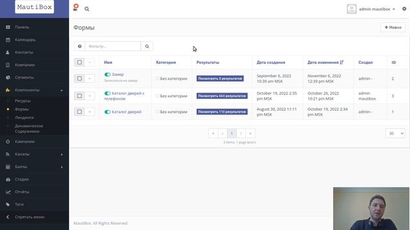Click the Баллы calculator icon
Screen dimensions: 410x230
click(8, 167)
